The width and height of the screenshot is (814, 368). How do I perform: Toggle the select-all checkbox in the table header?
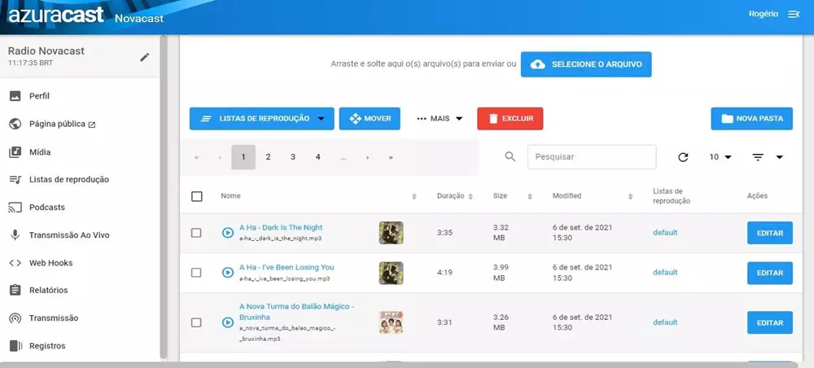coord(196,196)
